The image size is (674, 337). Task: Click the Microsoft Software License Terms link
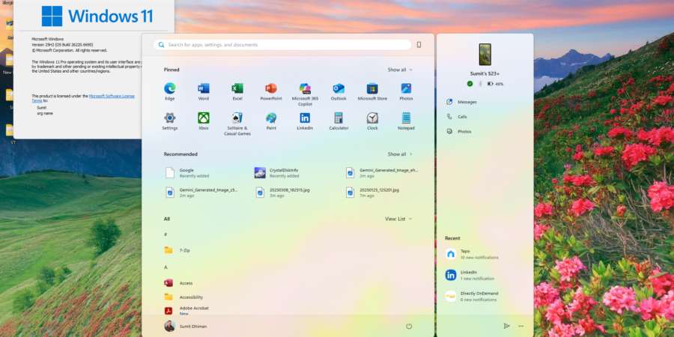point(112,97)
